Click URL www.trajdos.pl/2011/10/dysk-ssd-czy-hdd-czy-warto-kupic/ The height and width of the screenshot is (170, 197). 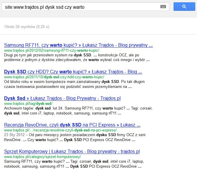click(x=54, y=77)
